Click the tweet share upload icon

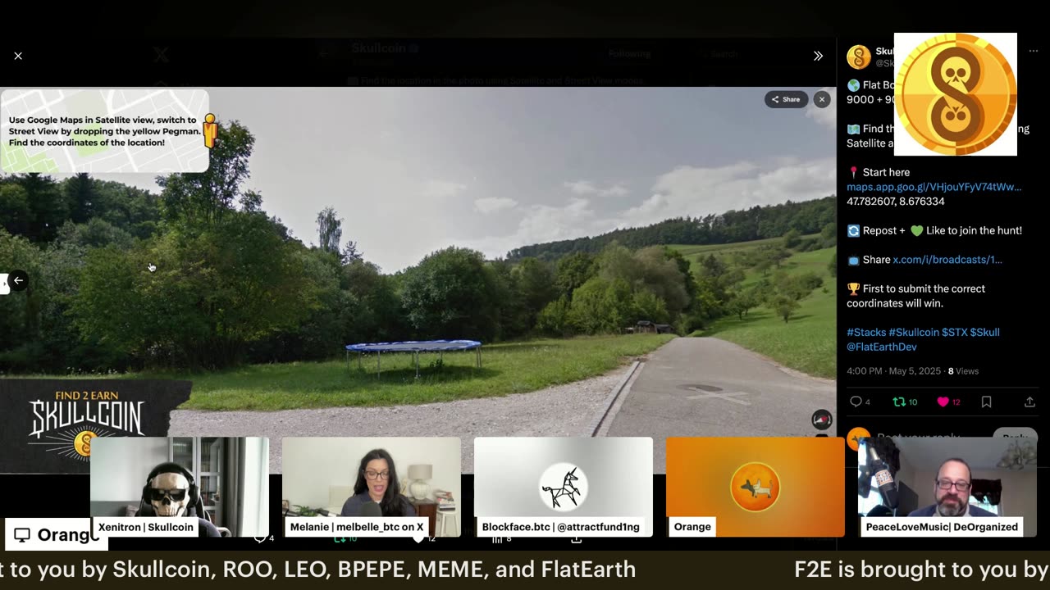point(1029,402)
